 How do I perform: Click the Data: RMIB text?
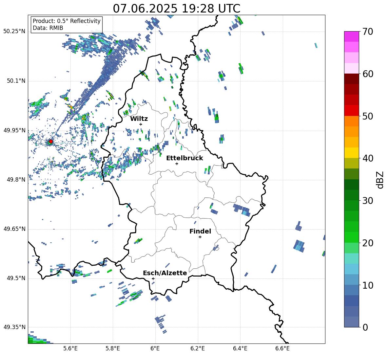[48, 28]
